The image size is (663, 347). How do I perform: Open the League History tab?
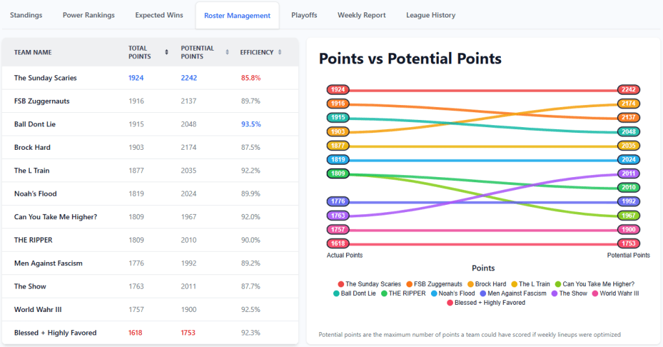point(430,15)
